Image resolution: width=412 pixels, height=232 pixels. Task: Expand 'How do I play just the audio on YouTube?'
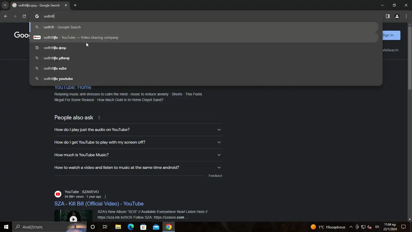(x=138, y=130)
